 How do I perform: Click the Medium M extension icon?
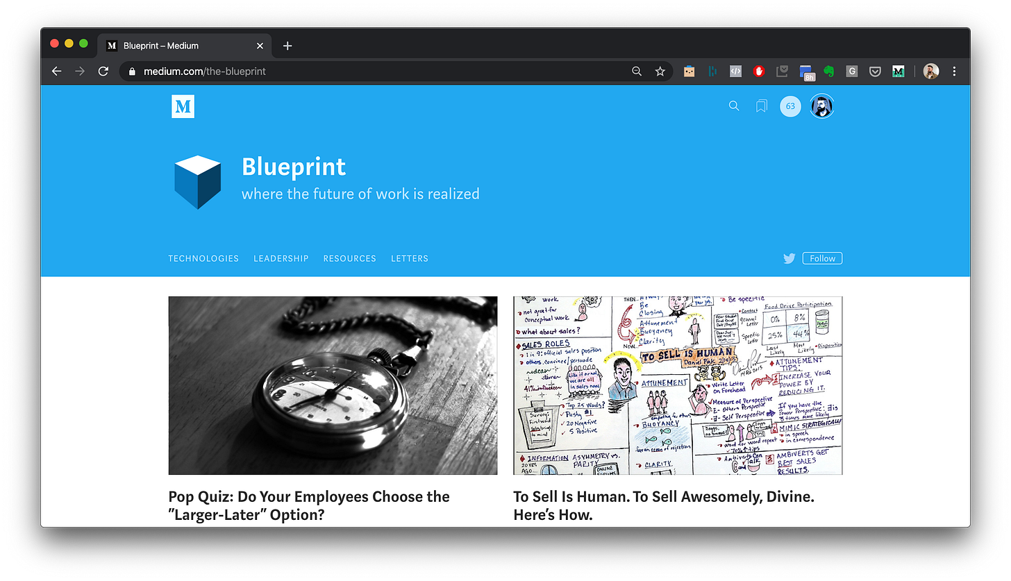pyautogui.click(x=899, y=71)
